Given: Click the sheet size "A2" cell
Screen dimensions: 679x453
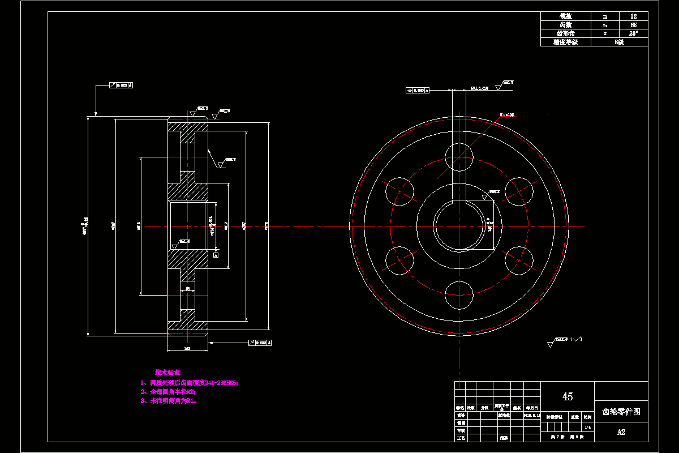Looking at the screenshot, I should (621, 432).
